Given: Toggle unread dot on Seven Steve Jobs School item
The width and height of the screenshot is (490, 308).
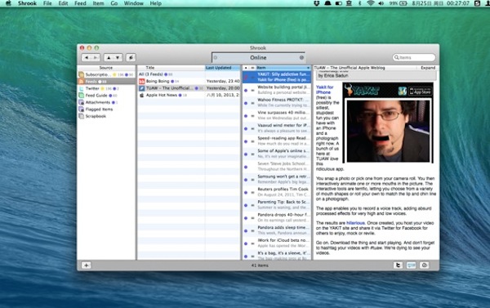Looking at the screenshot, I should pyautogui.click(x=246, y=167).
